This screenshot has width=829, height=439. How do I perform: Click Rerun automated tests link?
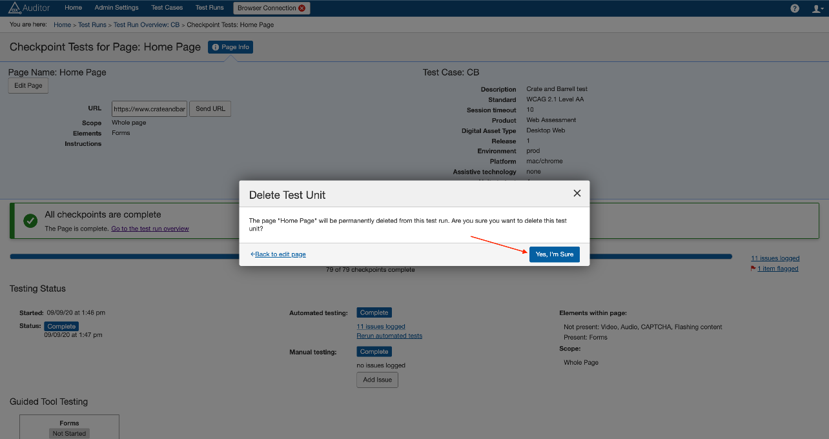coord(389,336)
